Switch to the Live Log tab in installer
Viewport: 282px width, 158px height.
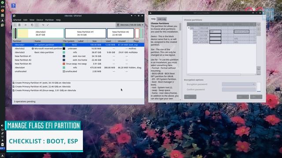[162, 19]
